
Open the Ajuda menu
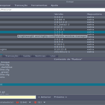(x=54, y=5)
